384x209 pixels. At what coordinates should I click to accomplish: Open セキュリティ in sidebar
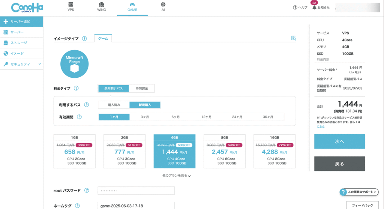(21, 64)
